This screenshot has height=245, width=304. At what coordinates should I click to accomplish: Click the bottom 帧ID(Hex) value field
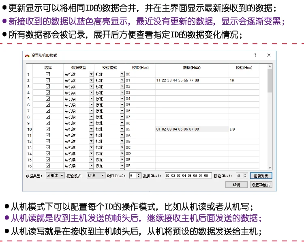(133, 176)
